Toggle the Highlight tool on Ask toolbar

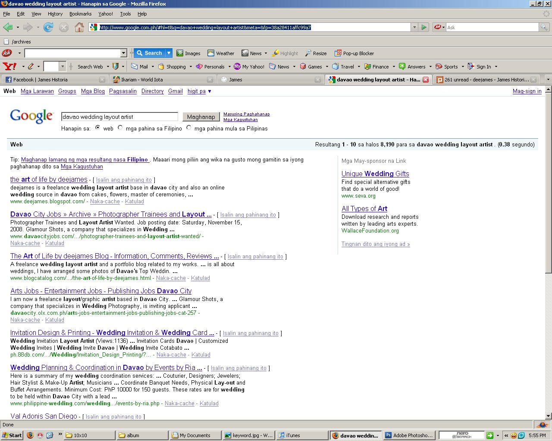[285, 53]
